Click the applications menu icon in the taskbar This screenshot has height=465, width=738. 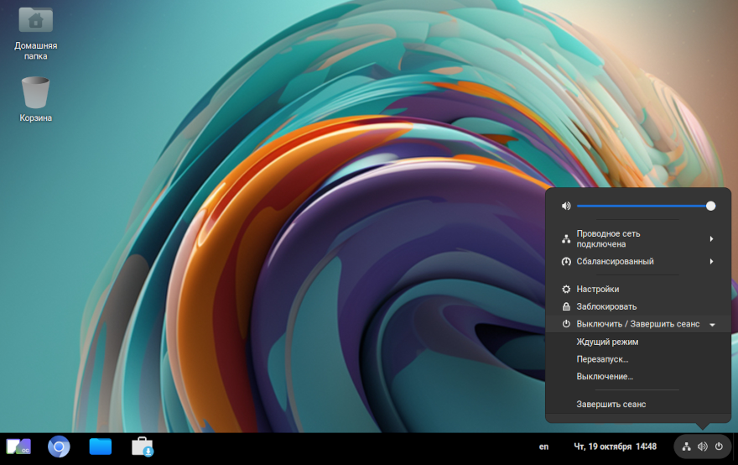point(18,447)
